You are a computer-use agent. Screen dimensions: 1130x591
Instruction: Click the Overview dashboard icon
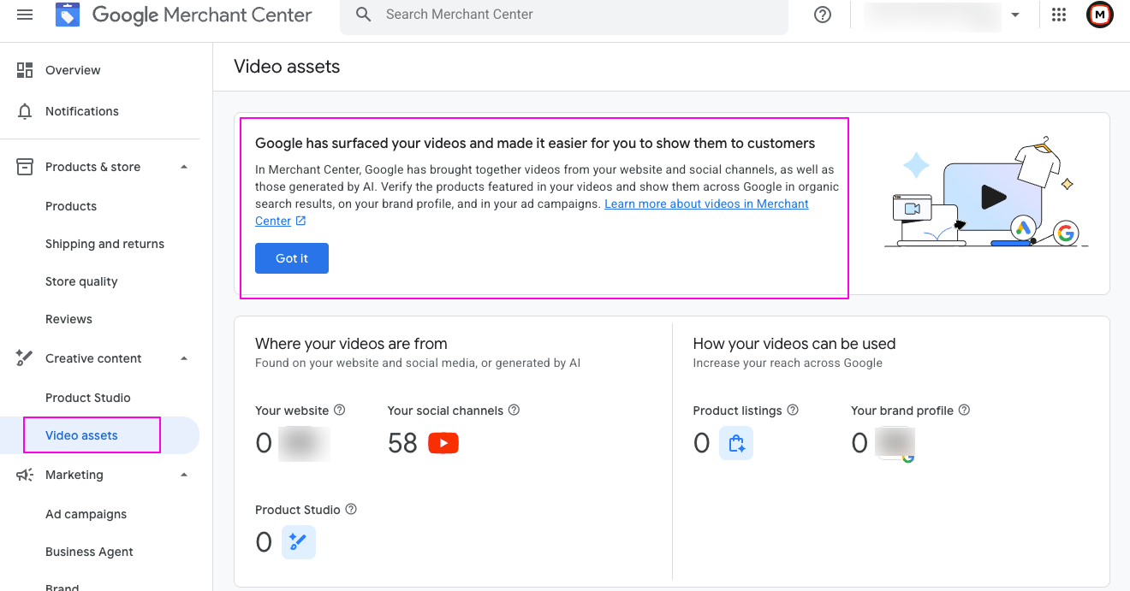click(25, 70)
